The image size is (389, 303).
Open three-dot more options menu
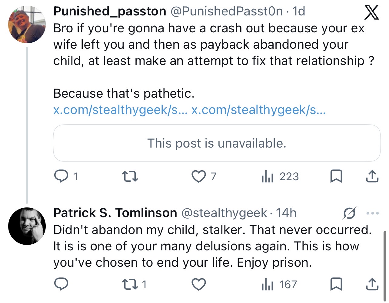coord(373,213)
